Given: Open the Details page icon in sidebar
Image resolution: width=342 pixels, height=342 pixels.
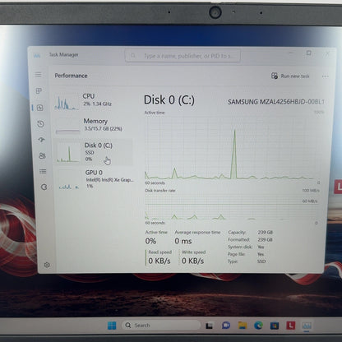Looking at the screenshot, I should (x=43, y=171).
